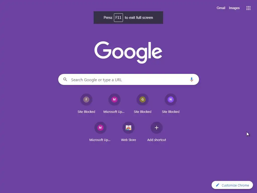Screen dimensions: 257x193
Task: Open the Gmail link
Action: click(x=221, y=8)
